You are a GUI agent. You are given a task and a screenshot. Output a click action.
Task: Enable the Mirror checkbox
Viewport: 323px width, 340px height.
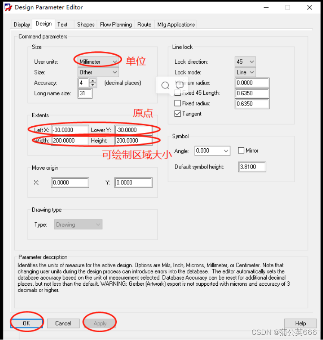pyautogui.click(x=241, y=151)
